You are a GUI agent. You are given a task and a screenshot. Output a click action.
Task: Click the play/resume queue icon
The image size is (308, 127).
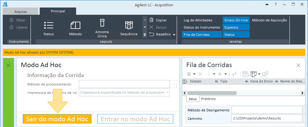point(220,74)
